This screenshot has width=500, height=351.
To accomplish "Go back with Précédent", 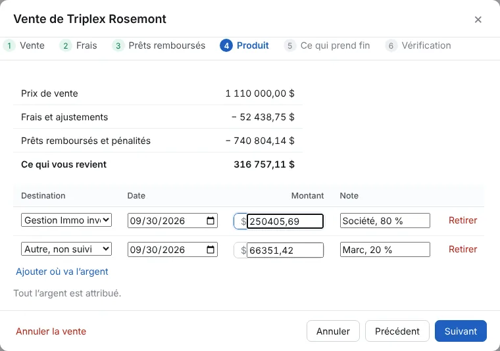I will pos(397,331).
